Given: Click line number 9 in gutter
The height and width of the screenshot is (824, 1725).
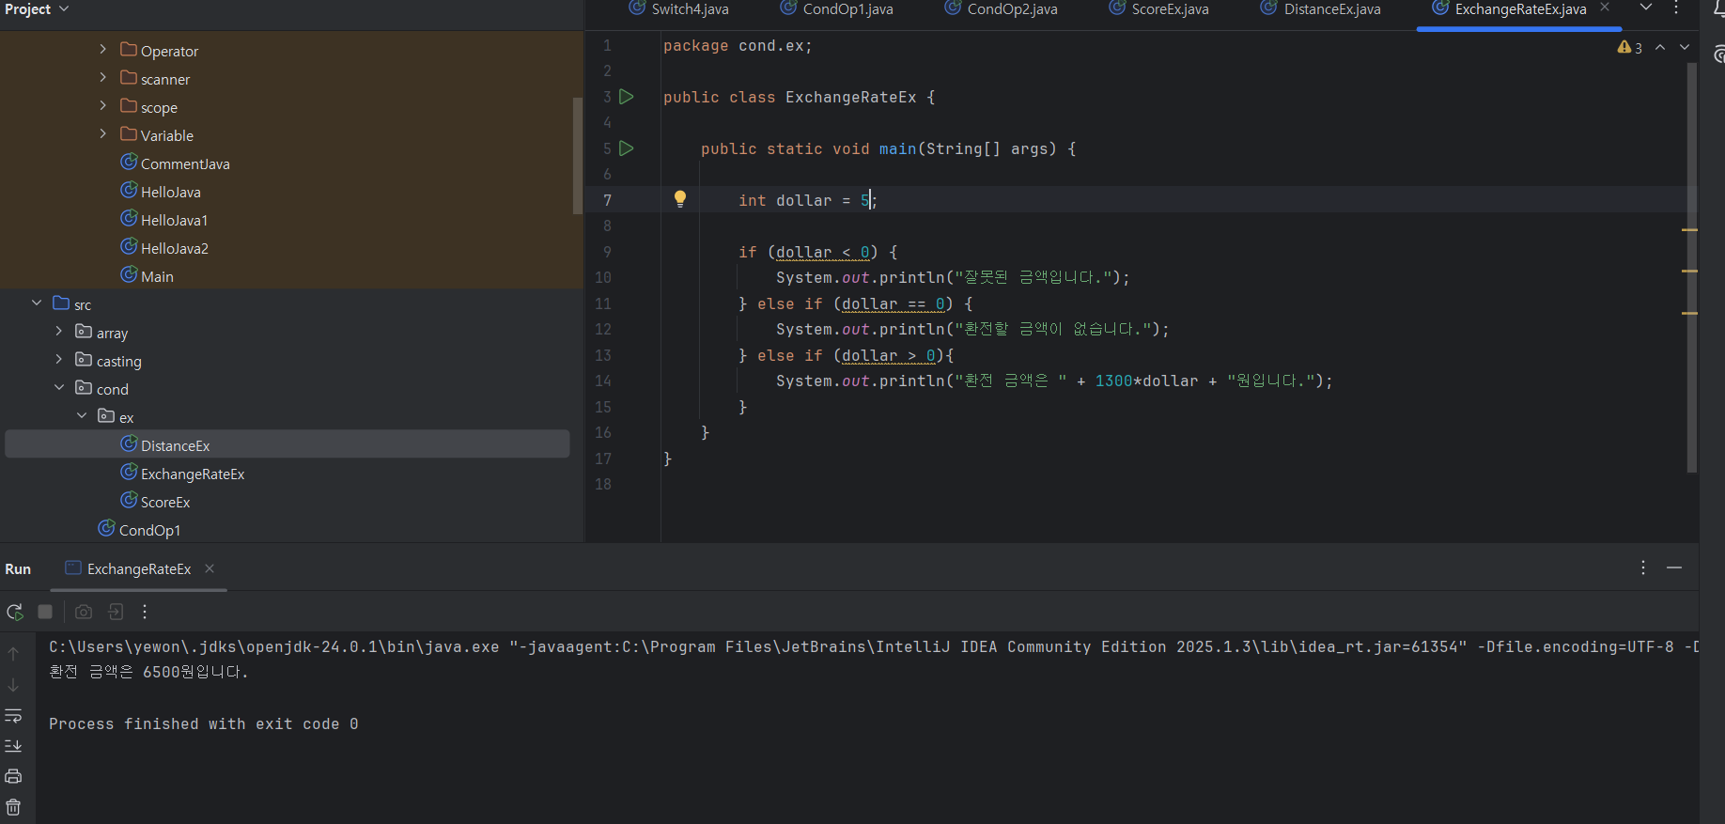Looking at the screenshot, I should click(607, 252).
